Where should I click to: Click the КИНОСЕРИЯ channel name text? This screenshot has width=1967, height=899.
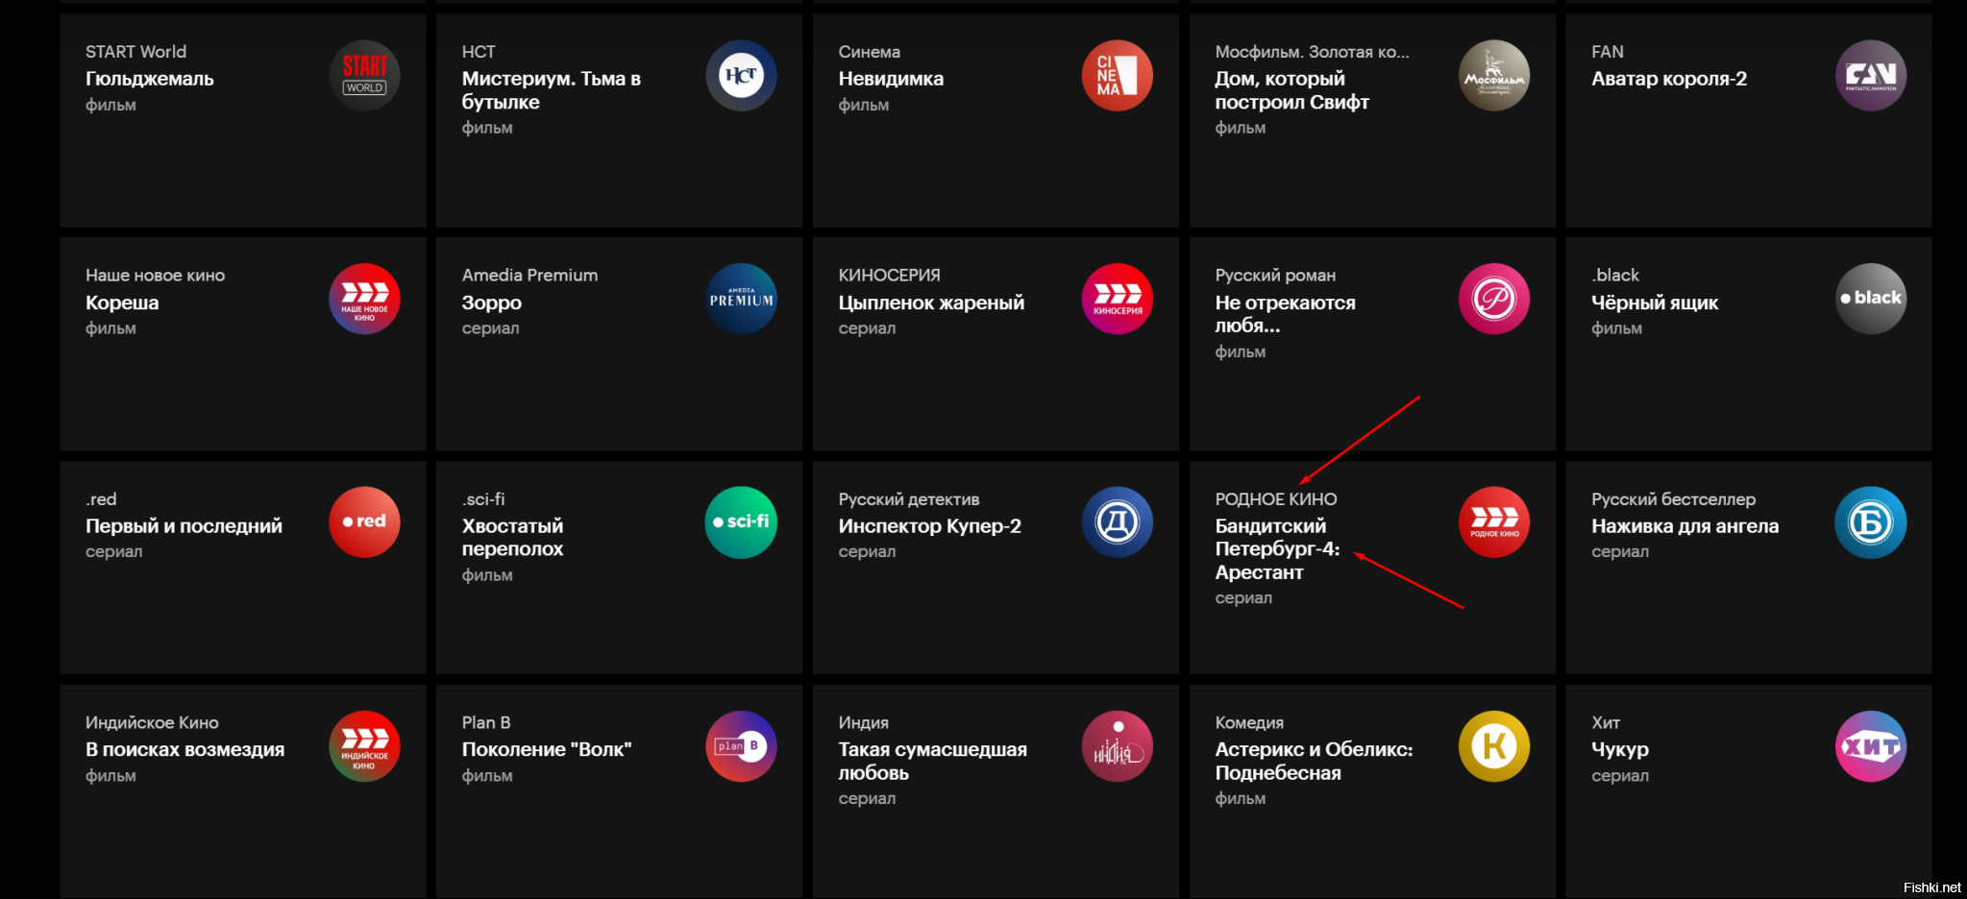tap(890, 276)
